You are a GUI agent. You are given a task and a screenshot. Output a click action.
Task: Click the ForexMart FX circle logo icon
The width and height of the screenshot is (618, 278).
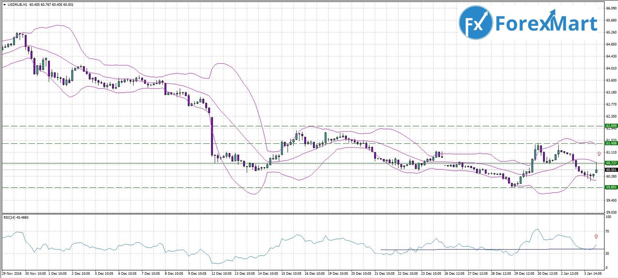(x=476, y=23)
